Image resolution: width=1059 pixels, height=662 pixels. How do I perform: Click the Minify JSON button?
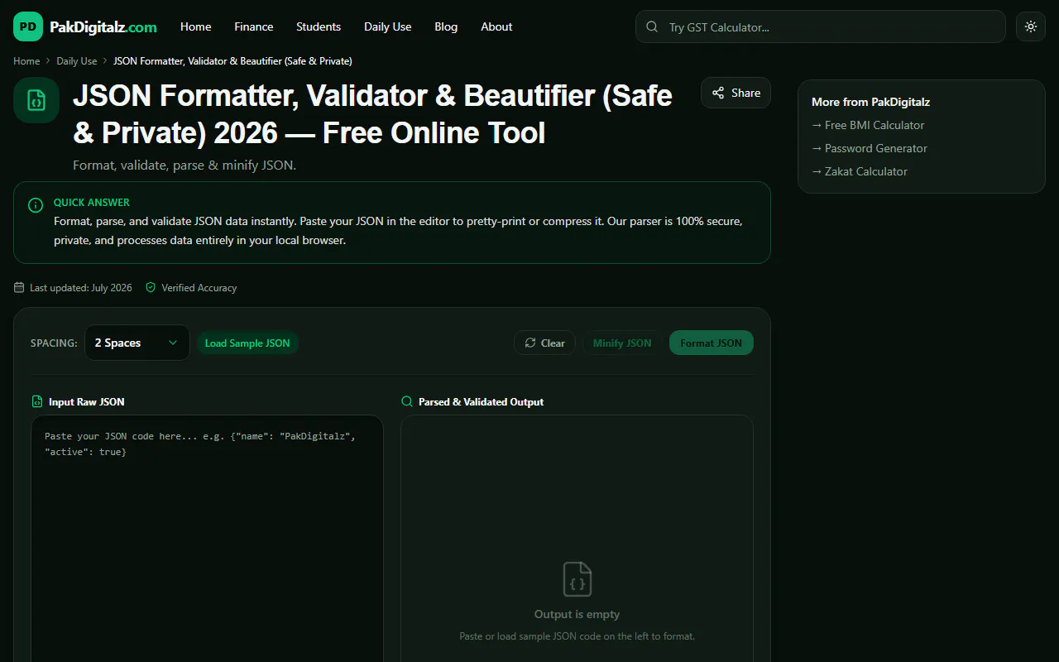pos(622,343)
